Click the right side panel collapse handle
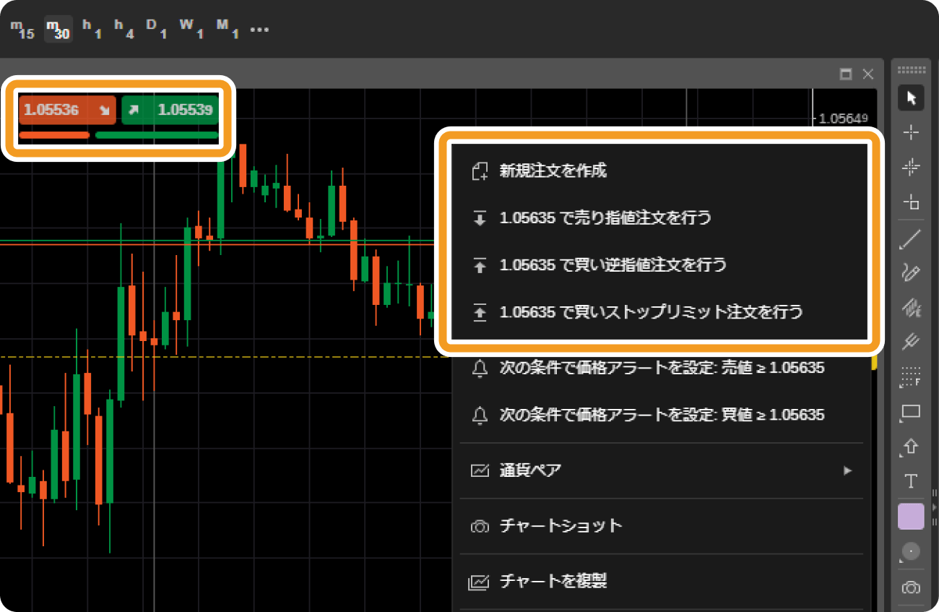Screen dimensions: 939x612 (x=935, y=507)
